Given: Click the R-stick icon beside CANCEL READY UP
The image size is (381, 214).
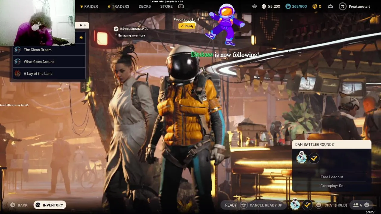Looking at the screenshot, I should (x=244, y=205).
